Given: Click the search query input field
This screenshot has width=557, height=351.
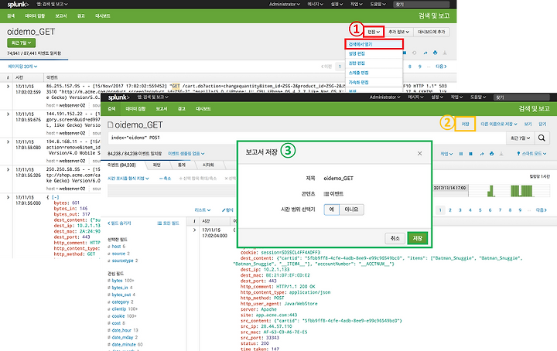Looking at the screenshot, I should [306, 138].
